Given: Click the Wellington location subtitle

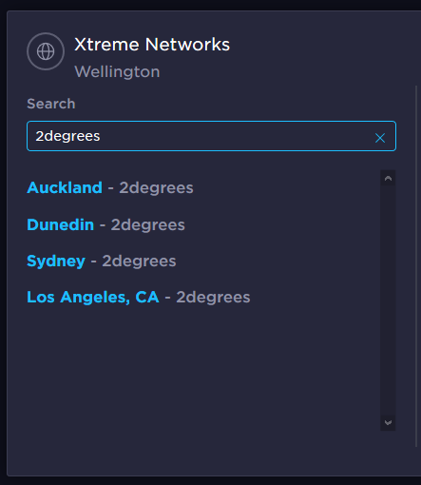Looking at the screenshot, I should click(x=117, y=71).
